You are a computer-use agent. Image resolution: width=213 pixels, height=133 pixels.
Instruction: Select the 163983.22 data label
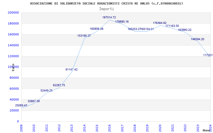185,30
